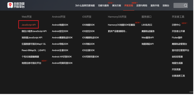Open 服务升级 menu
The width and height of the screenshot is (194, 95).
[155, 6]
